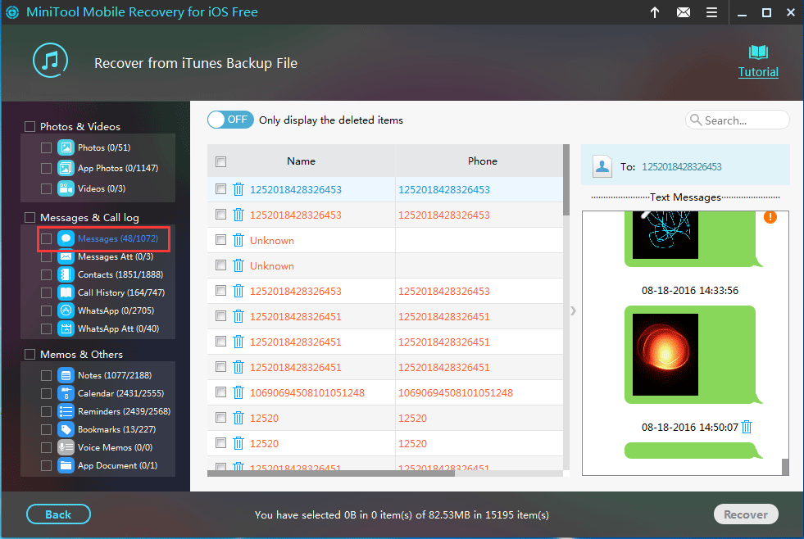
Task: Click the music note icon in the header
Action: point(50,60)
